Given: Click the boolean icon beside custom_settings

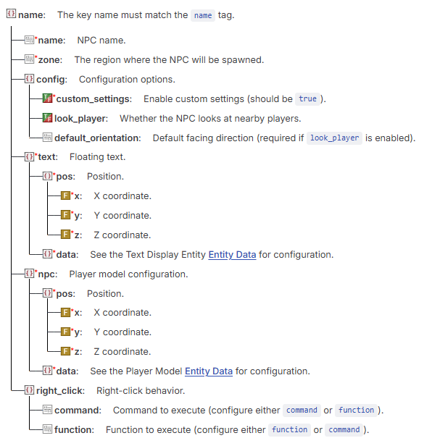Looking at the screenshot, I should [47, 98].
